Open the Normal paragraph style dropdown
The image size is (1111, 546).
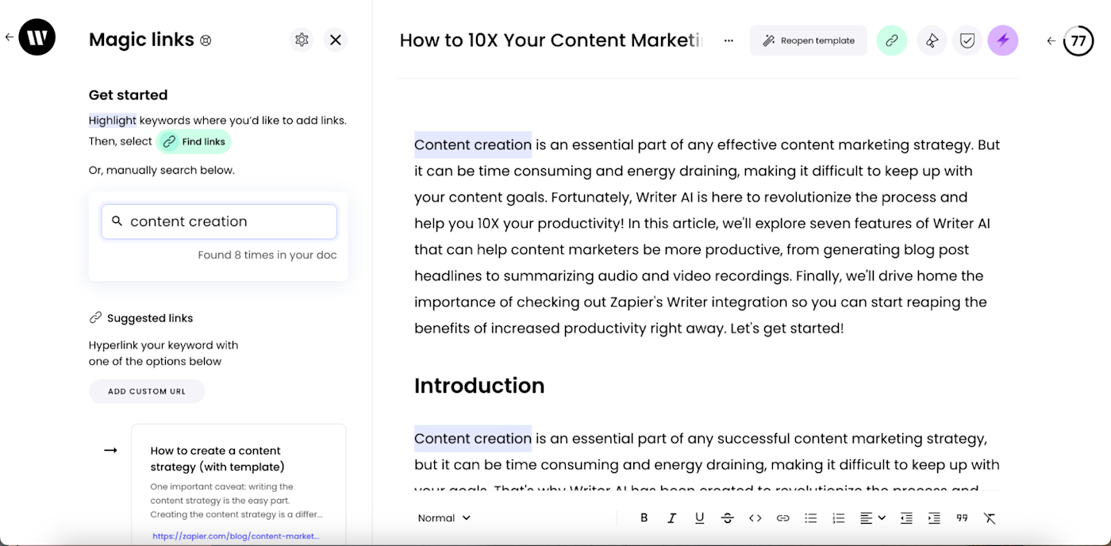click(444, 518)
